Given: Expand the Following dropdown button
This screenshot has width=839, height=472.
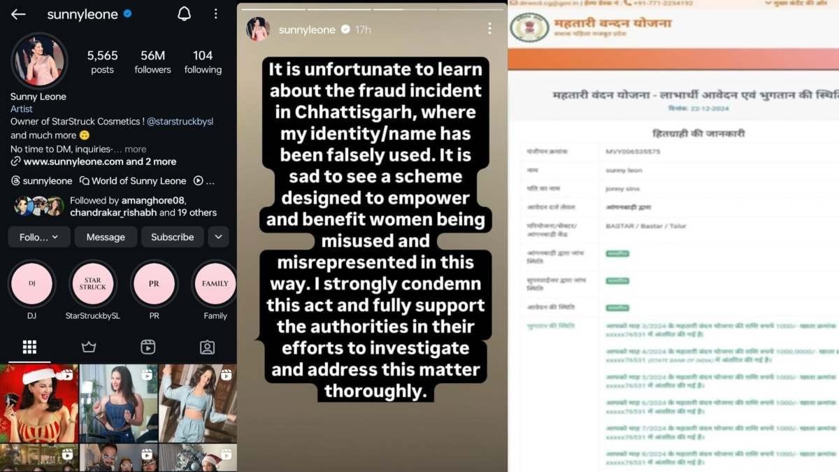Looking at the screenshot, I should [39, 237].
